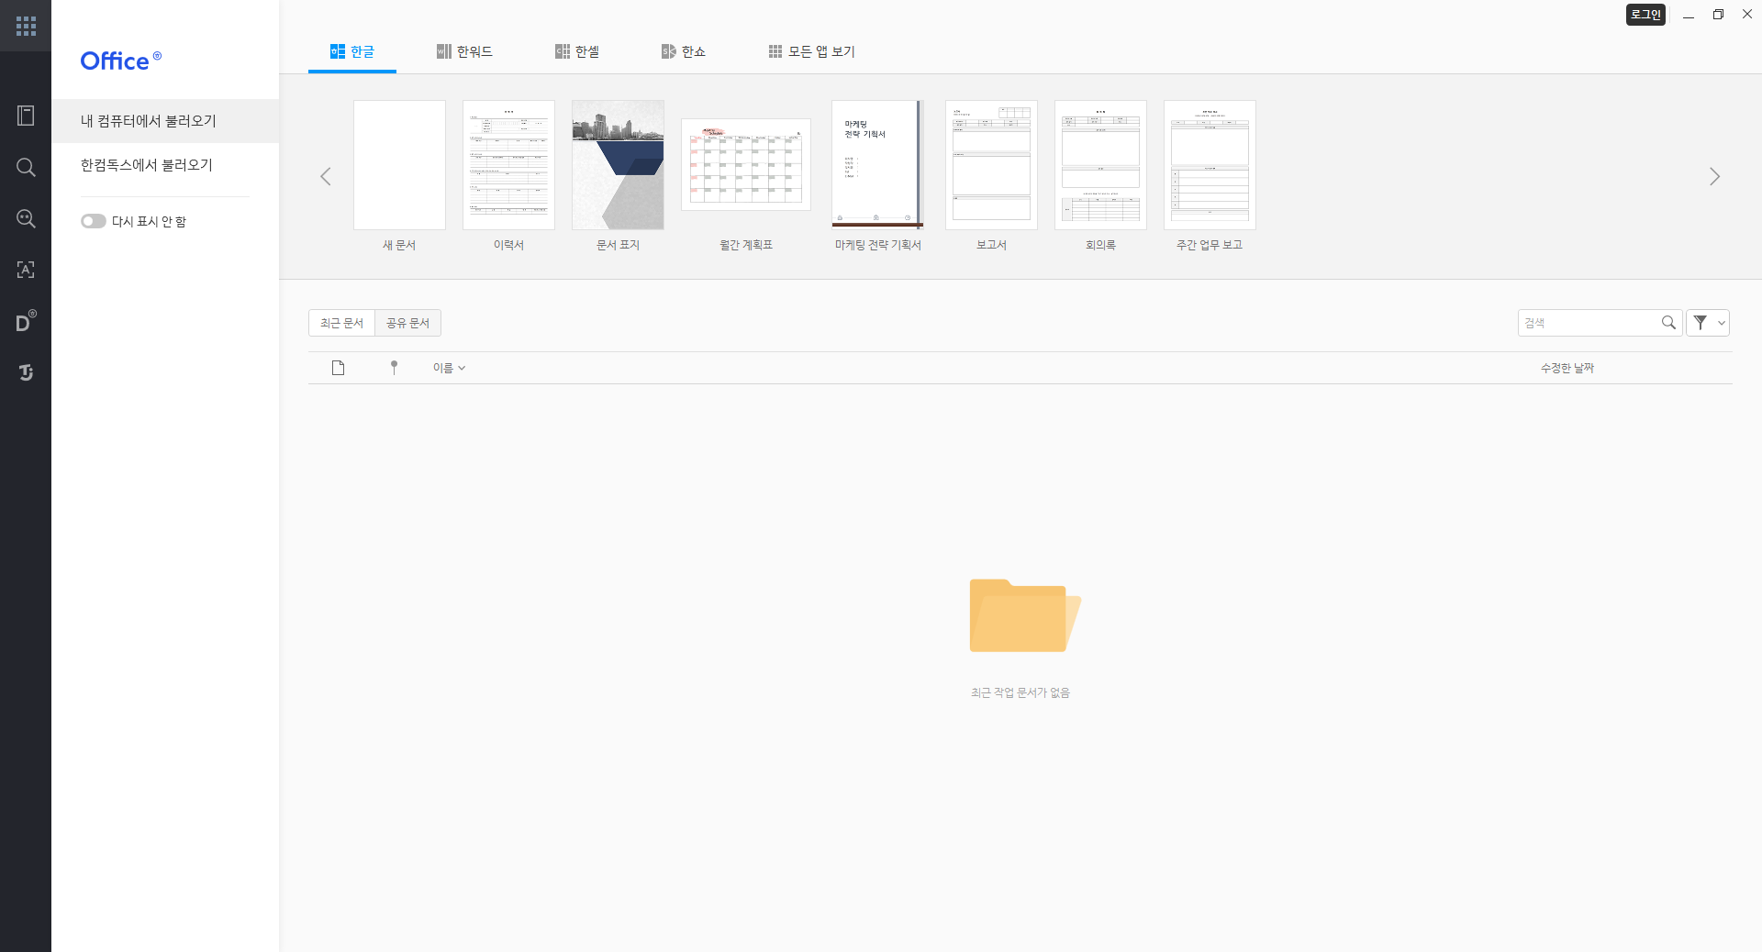Click the zoom-search magnifier sidebar icon
1762x952 pixels.
click(26, 218)
